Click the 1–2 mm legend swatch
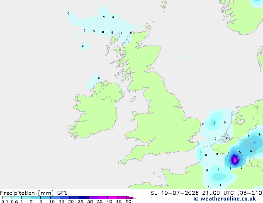 (x=26, y=198)
